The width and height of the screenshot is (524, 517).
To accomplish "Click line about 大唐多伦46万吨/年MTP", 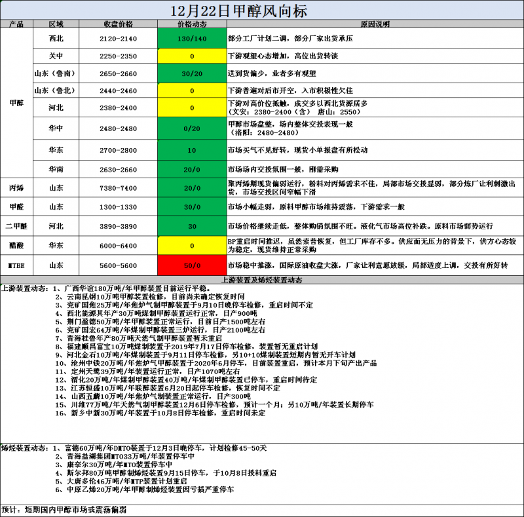I will [x=121, y=481].
